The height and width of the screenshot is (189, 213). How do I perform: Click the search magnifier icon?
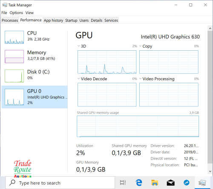coord(12,183)
